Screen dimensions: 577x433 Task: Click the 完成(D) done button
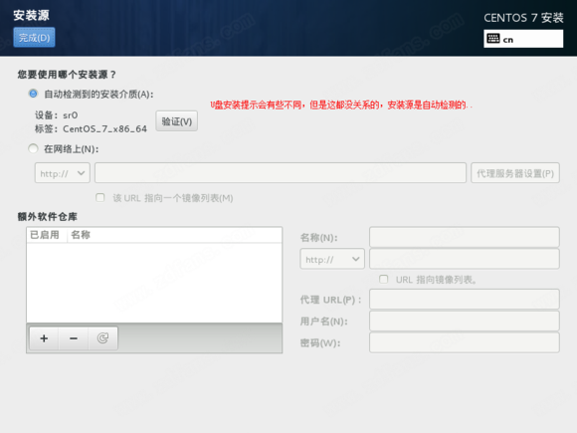click(34, 38)
